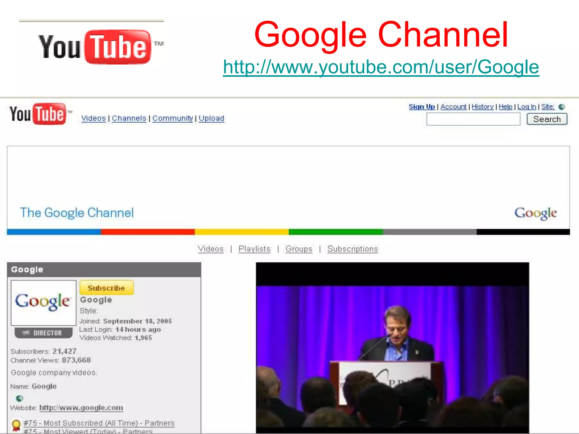
Task: Click the DIRECTOR badge under the avatar
Action: click(x=44, y=333)
